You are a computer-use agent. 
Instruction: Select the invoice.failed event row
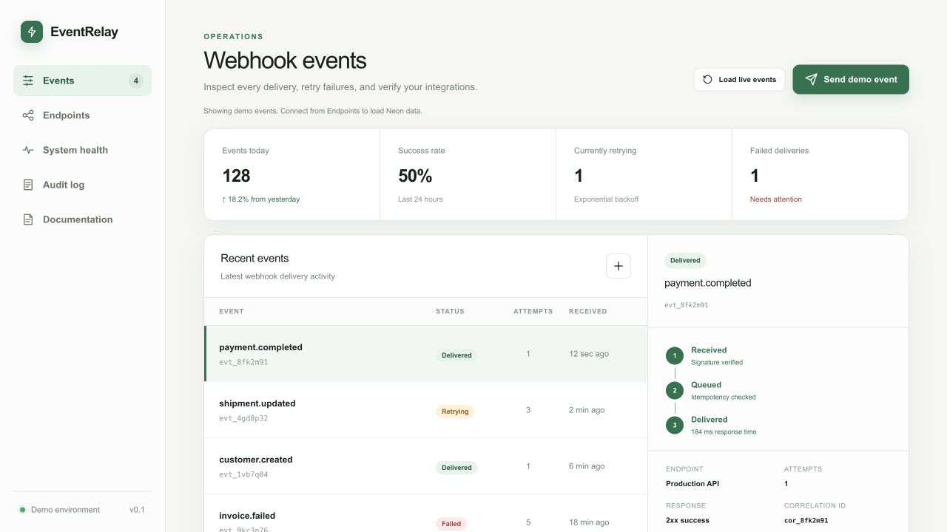coord(425,514)
